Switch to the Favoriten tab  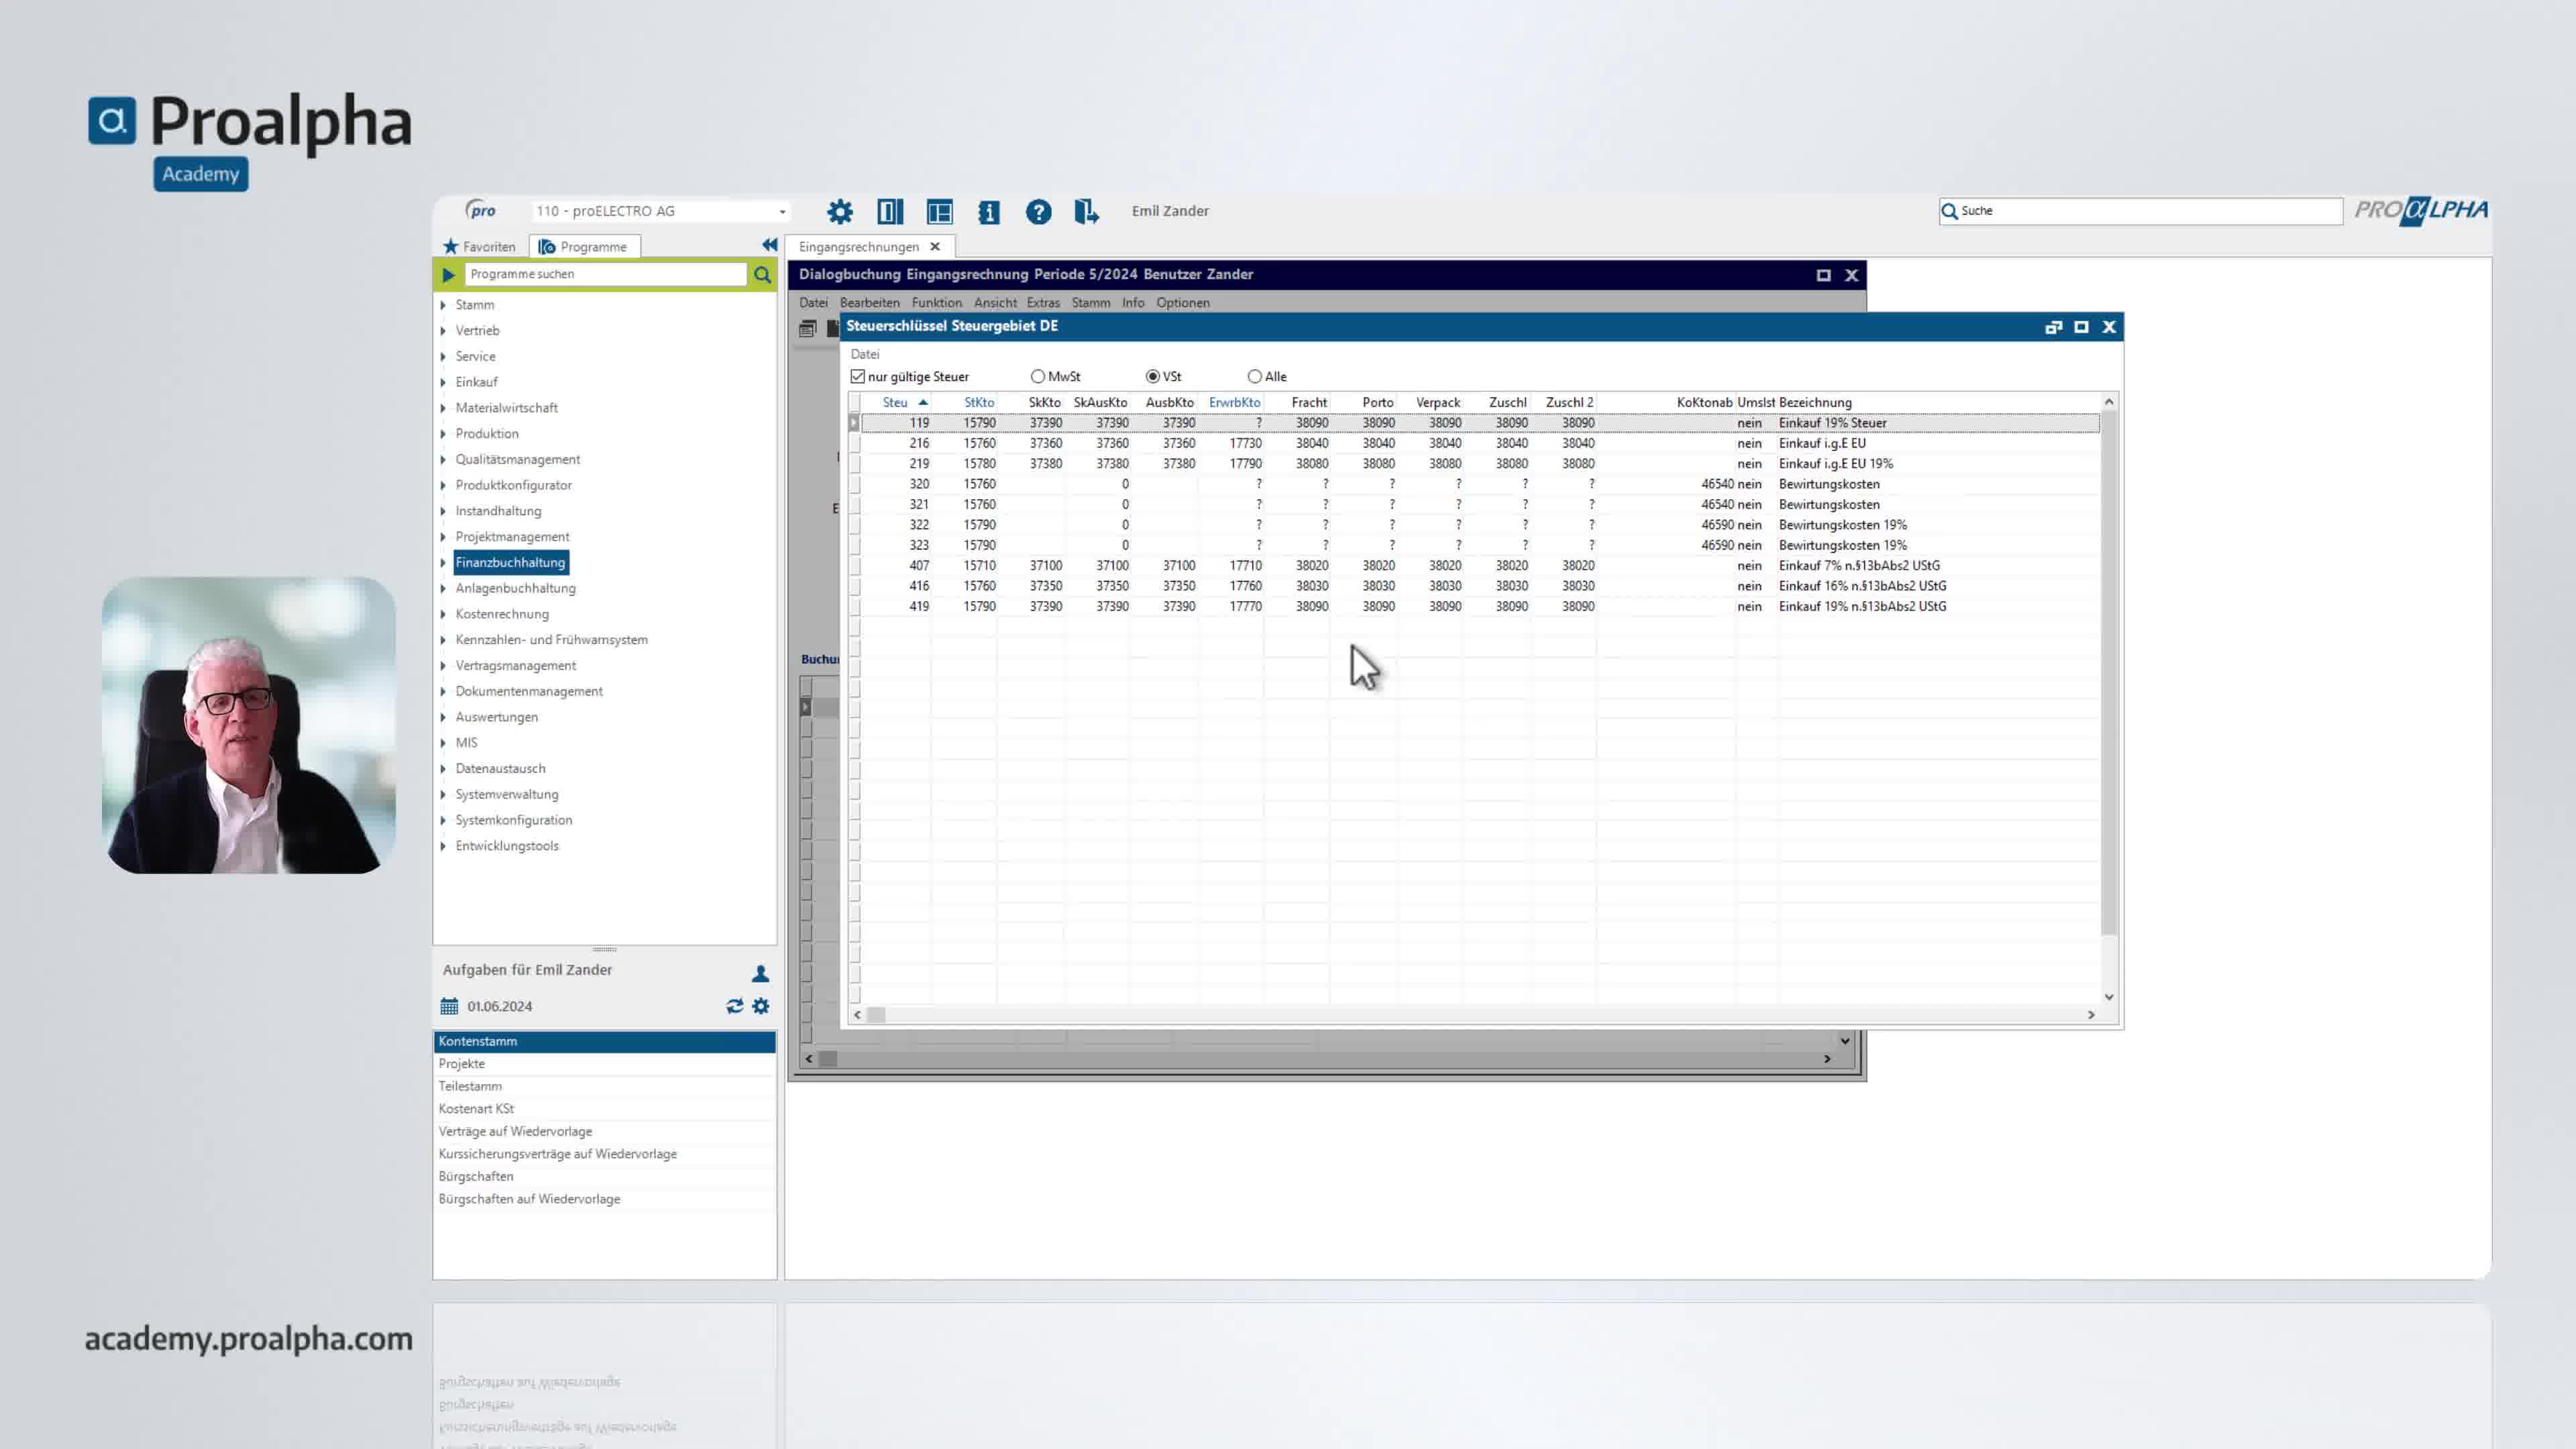coord(479,246)
